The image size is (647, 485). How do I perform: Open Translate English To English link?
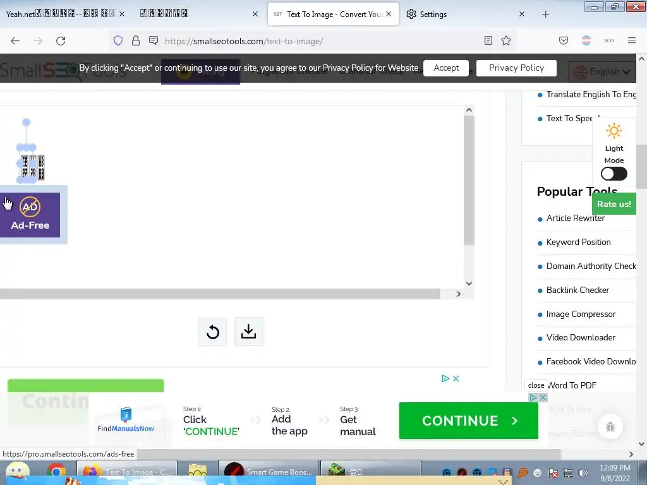591,95
